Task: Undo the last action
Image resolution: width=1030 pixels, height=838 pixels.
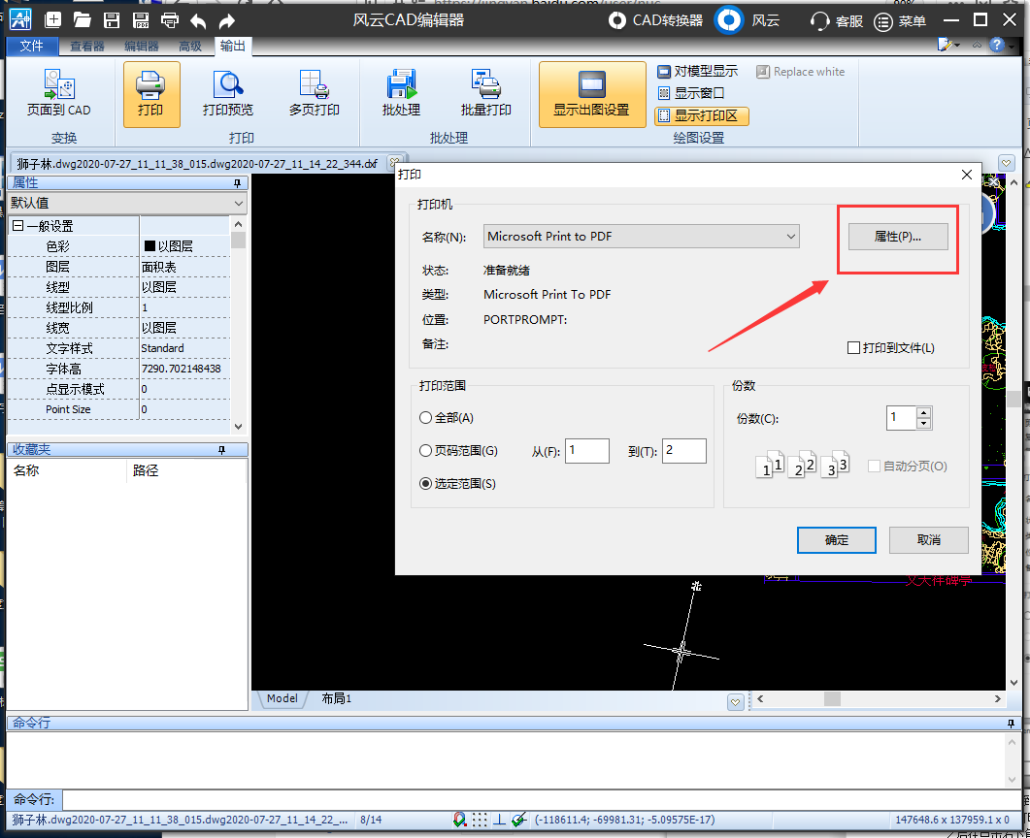Action: tap(198, 21)
